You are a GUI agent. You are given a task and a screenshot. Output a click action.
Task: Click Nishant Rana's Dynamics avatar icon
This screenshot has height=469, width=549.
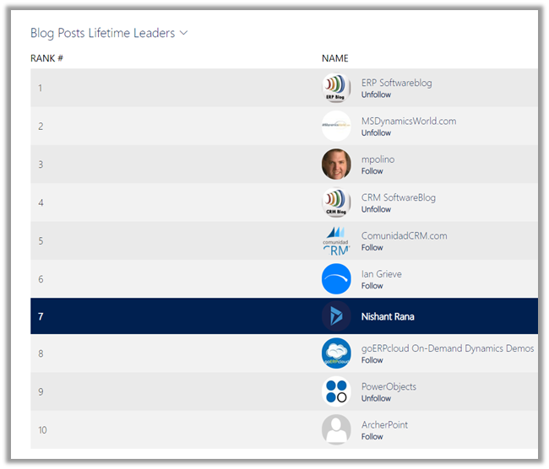coord(336,316)
